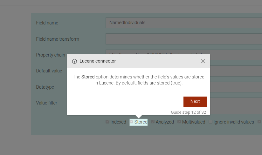Click the Indexed label text
This screenshot has height=155, width=262.
118,122
